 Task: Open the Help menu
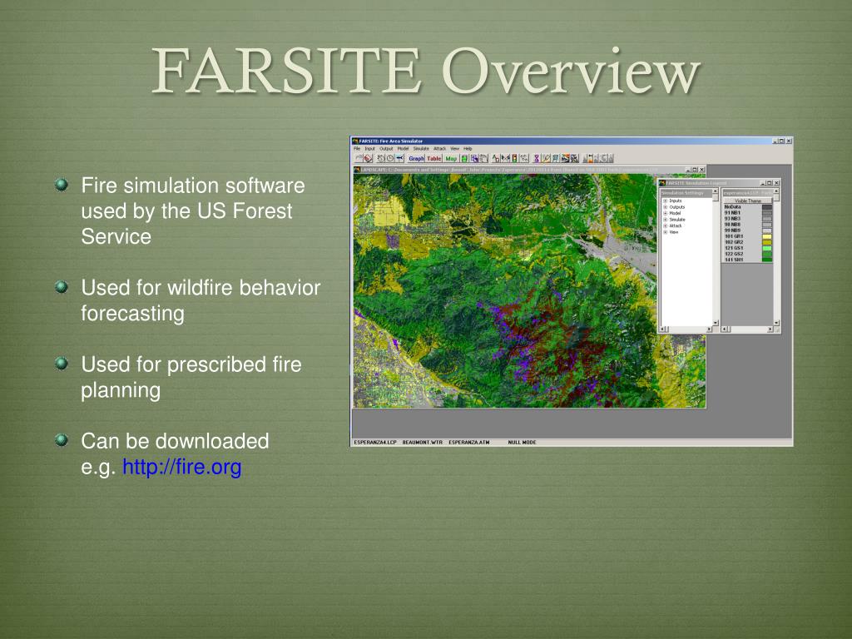click(468, 148)
